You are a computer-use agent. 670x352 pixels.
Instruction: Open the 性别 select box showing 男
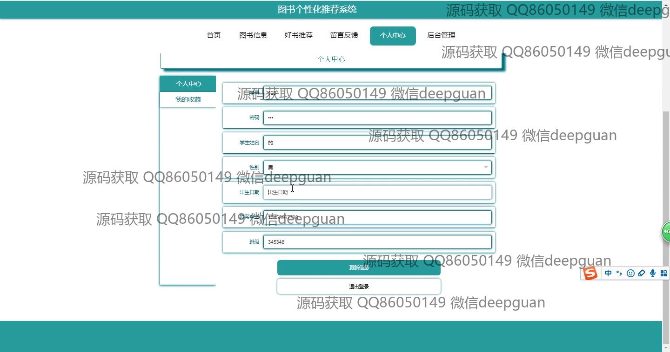372,167
